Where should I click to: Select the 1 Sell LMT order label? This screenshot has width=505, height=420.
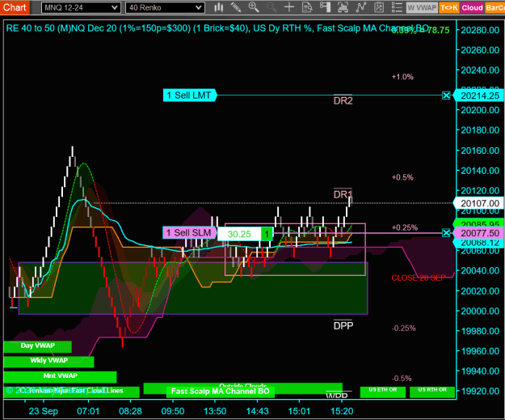[x=189, y=95]
